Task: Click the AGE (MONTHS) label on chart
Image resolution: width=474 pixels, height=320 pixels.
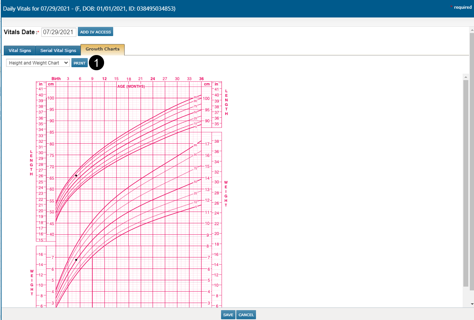Action: [x=131, y=86]
